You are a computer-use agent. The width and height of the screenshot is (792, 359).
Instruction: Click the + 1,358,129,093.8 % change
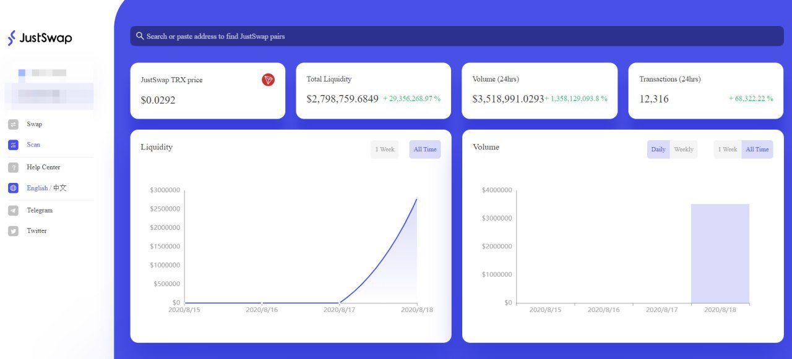pos(576,99)
